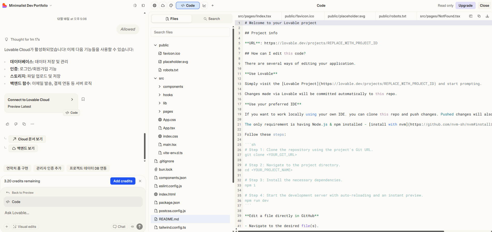The height and width of the screenshot is (232, 492).
Task: Click Back to Preview arrow
Action: point(8,193)
